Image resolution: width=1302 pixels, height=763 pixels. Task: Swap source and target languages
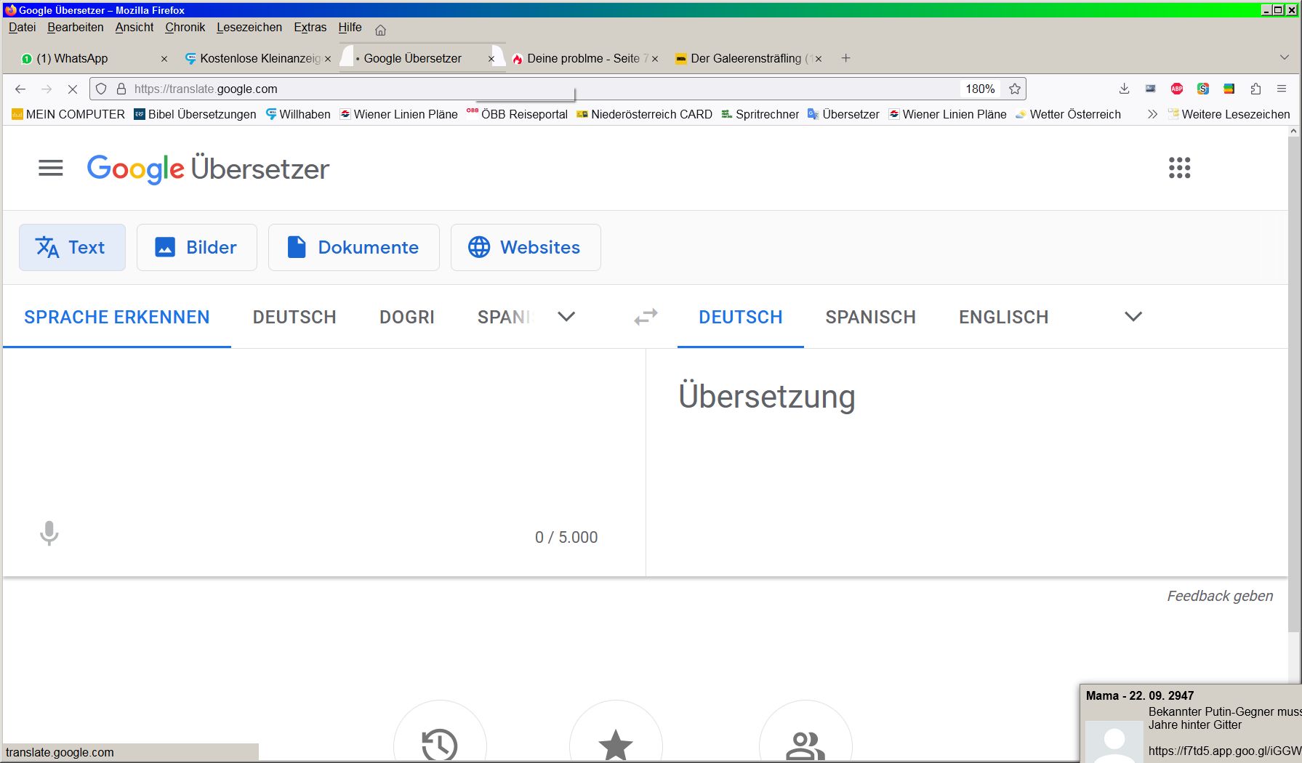(646, 317)
